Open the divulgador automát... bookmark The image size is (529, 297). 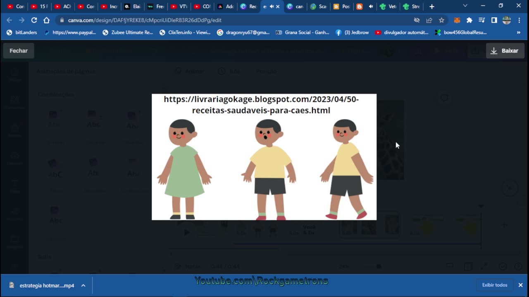pos(402,32)
